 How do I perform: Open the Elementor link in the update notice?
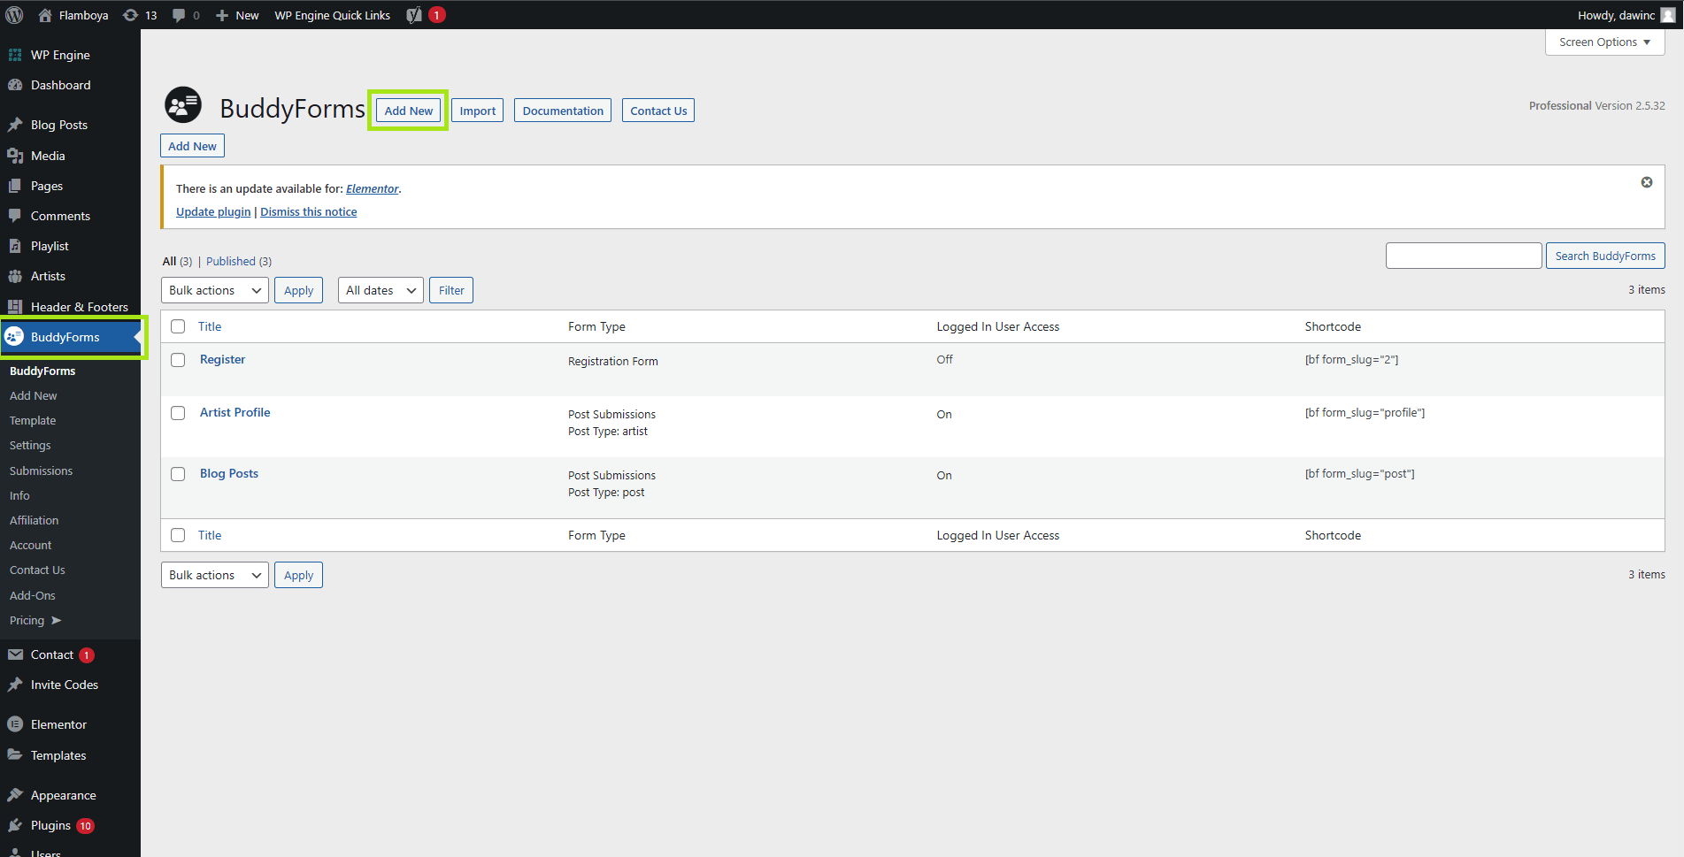click(x=373, y=188)
